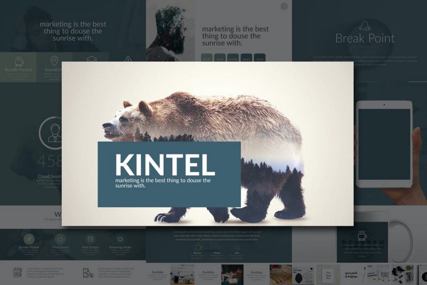Select the smartphone icon near the bottom description text
Screen dimensions: 427x285
(x=87, y=272)
